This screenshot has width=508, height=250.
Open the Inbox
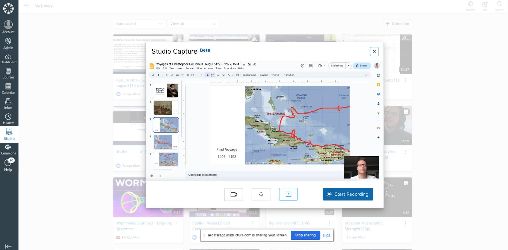8,104
